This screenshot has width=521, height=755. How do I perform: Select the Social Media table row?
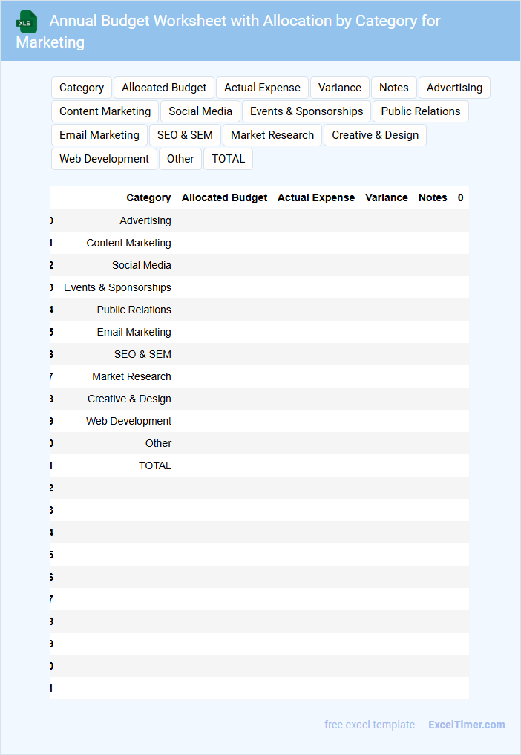pos(260,265)
